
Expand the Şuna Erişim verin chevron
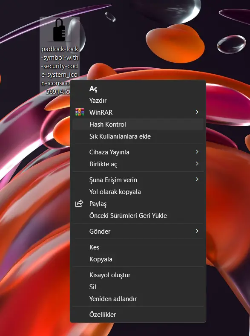click(197, 180)
